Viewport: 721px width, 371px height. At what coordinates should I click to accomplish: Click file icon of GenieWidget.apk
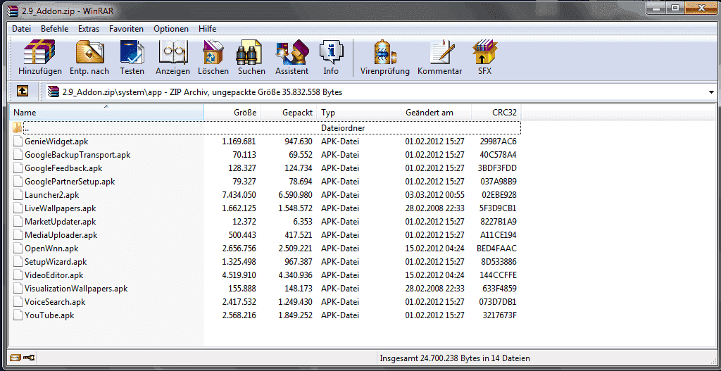coord(18,141)
